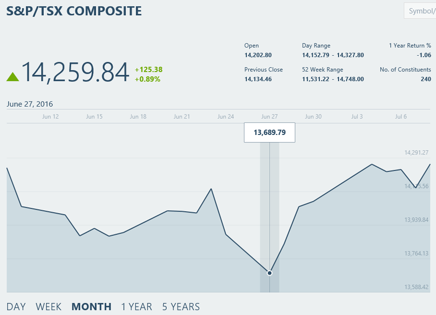Viewport: 436px width, 315px height.
Task: Click the Symbol search input field
Action: pos(420,11)
